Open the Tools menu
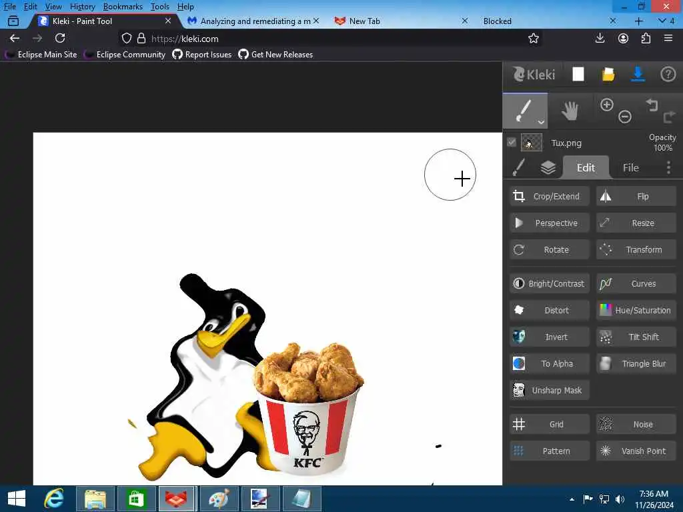This screenshot has height=512, width=683. tap(160, 7)
